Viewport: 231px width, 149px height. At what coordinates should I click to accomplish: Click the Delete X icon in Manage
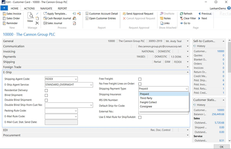click(37, 23)
